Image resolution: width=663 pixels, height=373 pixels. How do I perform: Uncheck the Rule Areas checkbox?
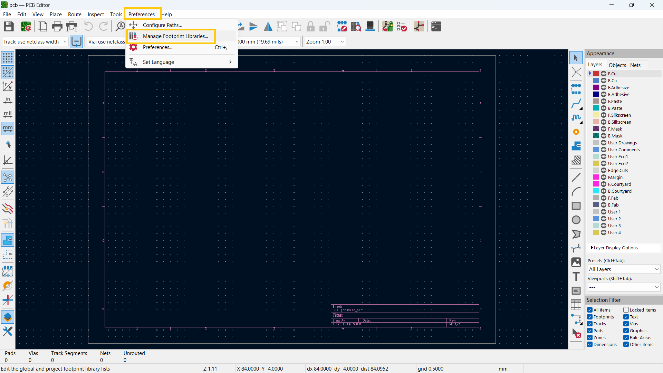coord(626,337)
